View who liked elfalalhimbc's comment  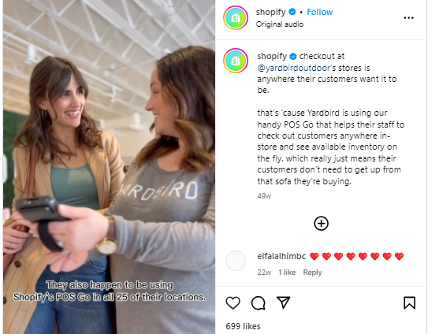287,273
